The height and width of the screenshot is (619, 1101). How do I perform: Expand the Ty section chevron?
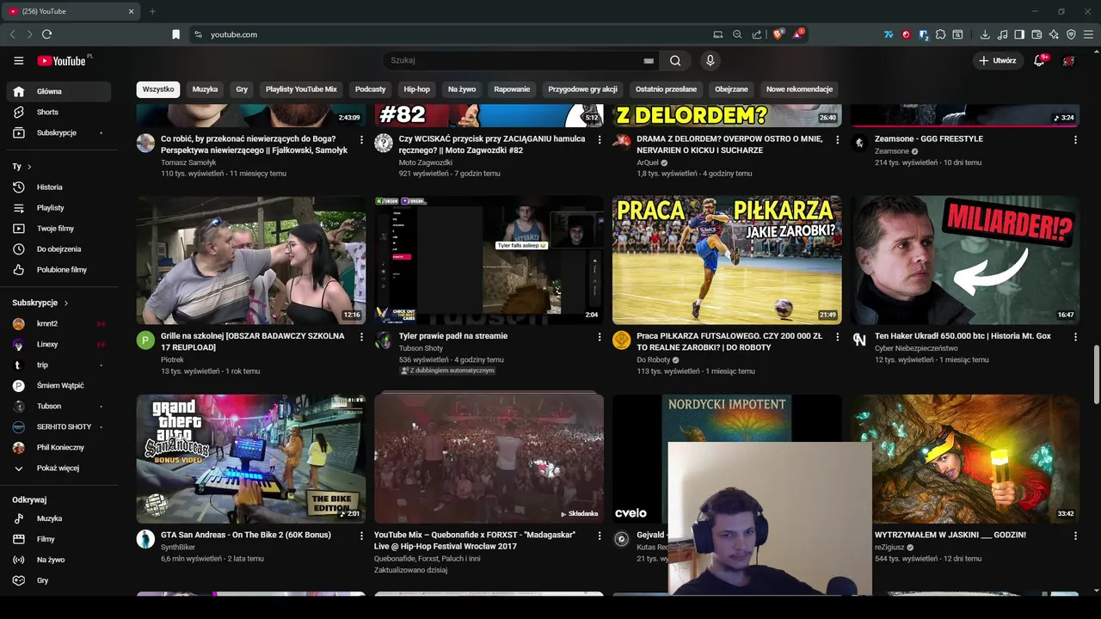pyautogui.click(x=29, y=167)
